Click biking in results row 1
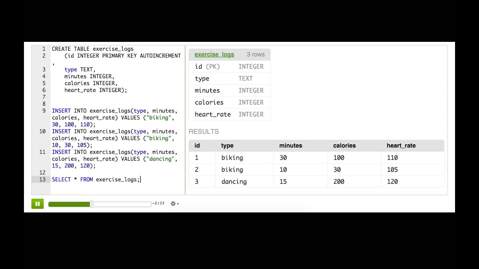This screenshot has height=269, width=479. coord(232,158)
